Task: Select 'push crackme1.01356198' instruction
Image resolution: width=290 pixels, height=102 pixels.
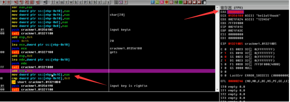Action: pyautogui.click(x=32, y=86)
